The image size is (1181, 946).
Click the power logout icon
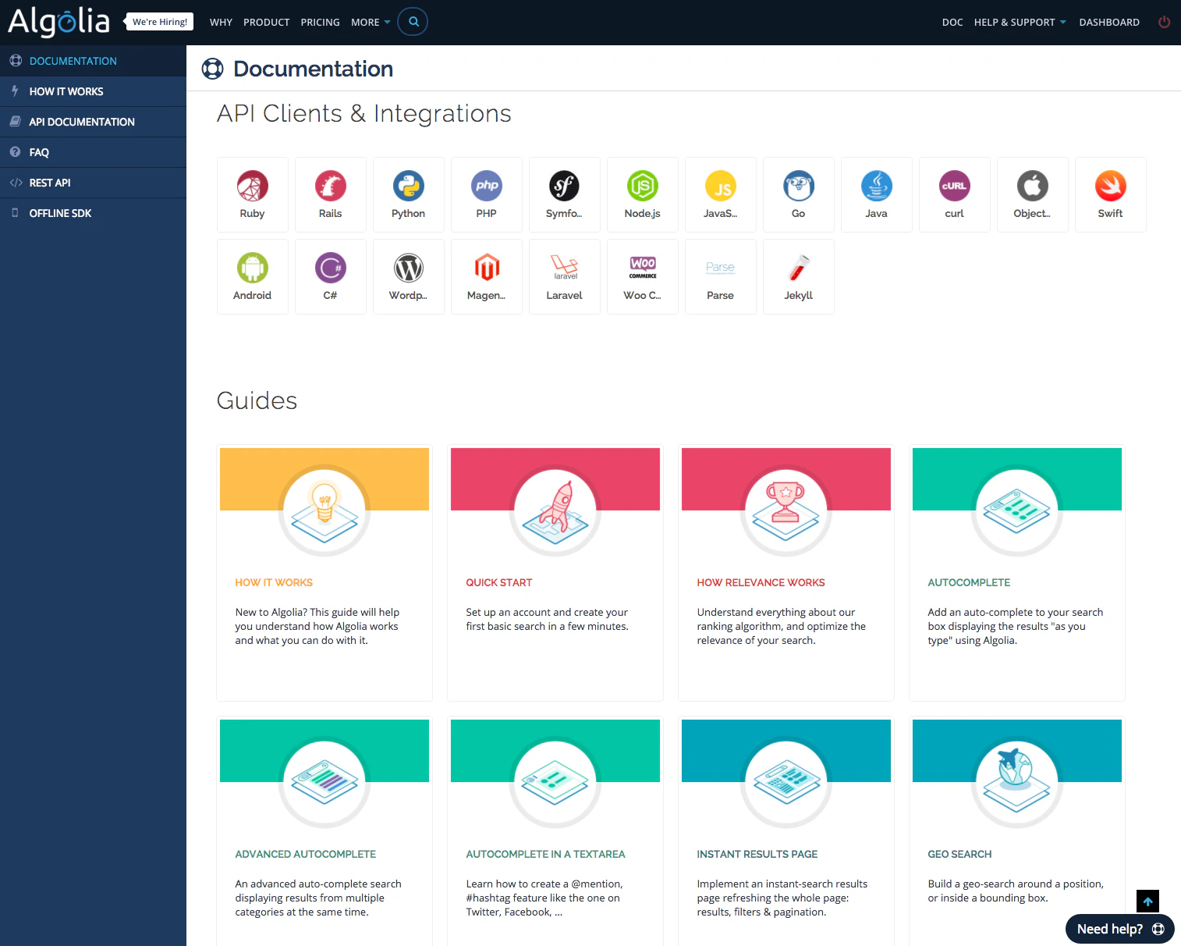(1164, 22)
